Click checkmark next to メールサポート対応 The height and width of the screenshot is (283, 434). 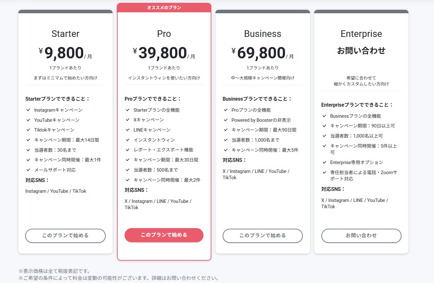[x=28, y=170]
